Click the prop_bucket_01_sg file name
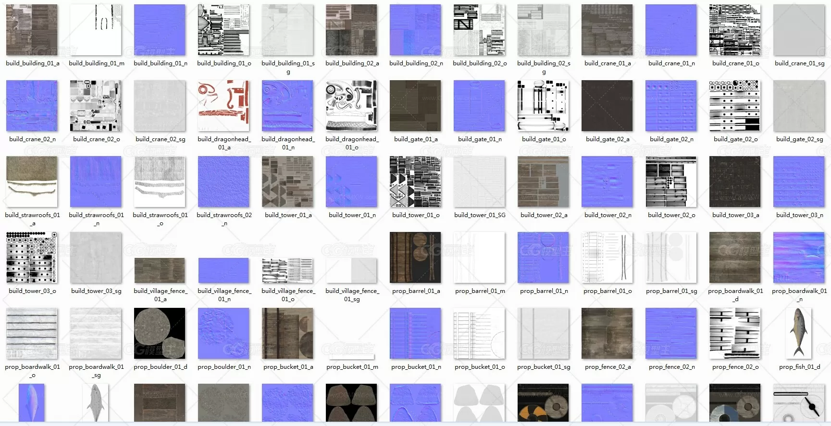The image size is (831, 426). 544,367
